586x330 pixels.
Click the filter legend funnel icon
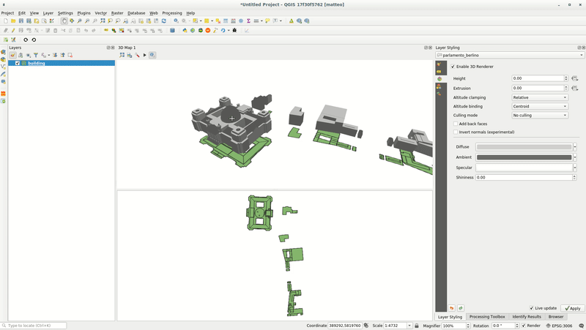35,55
